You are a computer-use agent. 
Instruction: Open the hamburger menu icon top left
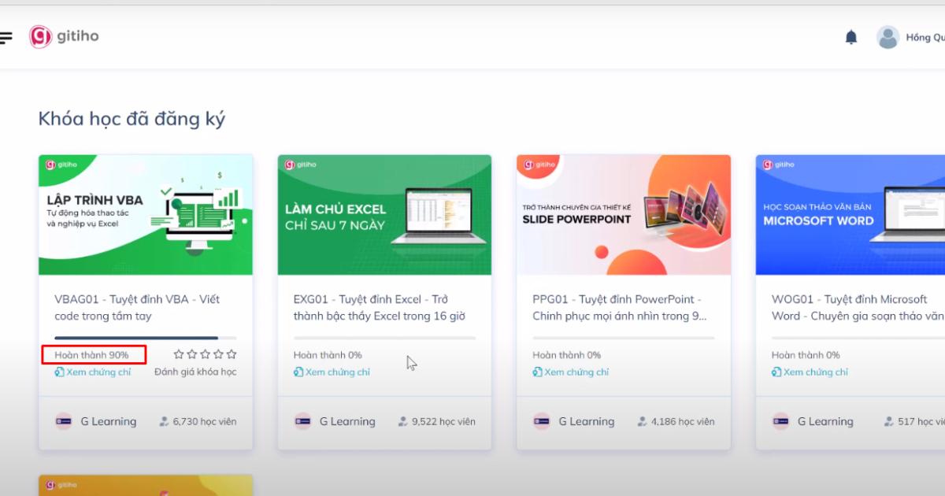[x=6, y=36]
